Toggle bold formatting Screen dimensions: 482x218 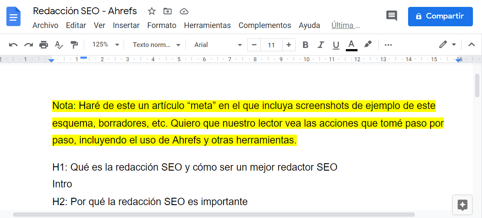click(x=305, y=45)
